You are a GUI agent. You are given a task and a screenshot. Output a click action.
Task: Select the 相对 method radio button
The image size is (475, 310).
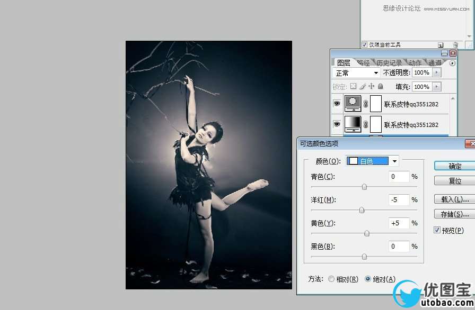point(331,279)
